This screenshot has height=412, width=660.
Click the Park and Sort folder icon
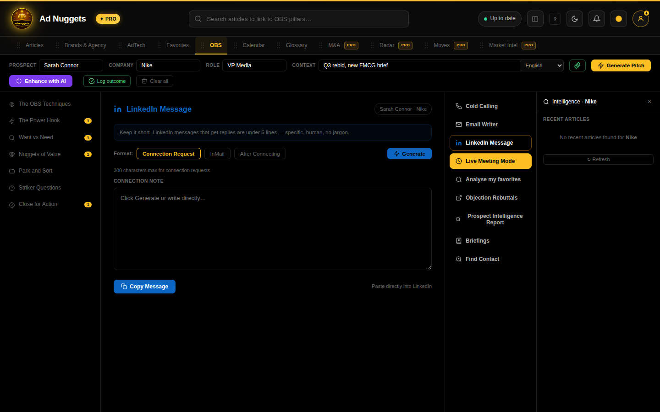(x=12, y=171)
